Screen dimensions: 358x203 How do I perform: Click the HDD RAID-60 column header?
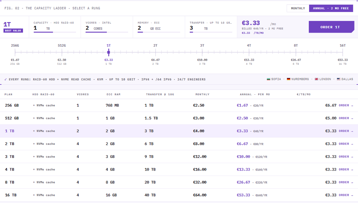44,94
